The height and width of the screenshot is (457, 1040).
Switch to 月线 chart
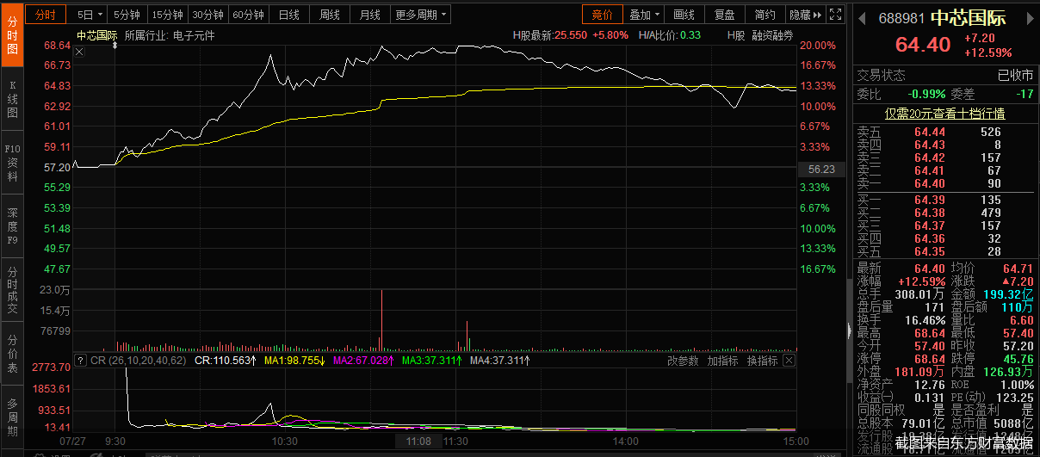point(370,15)
